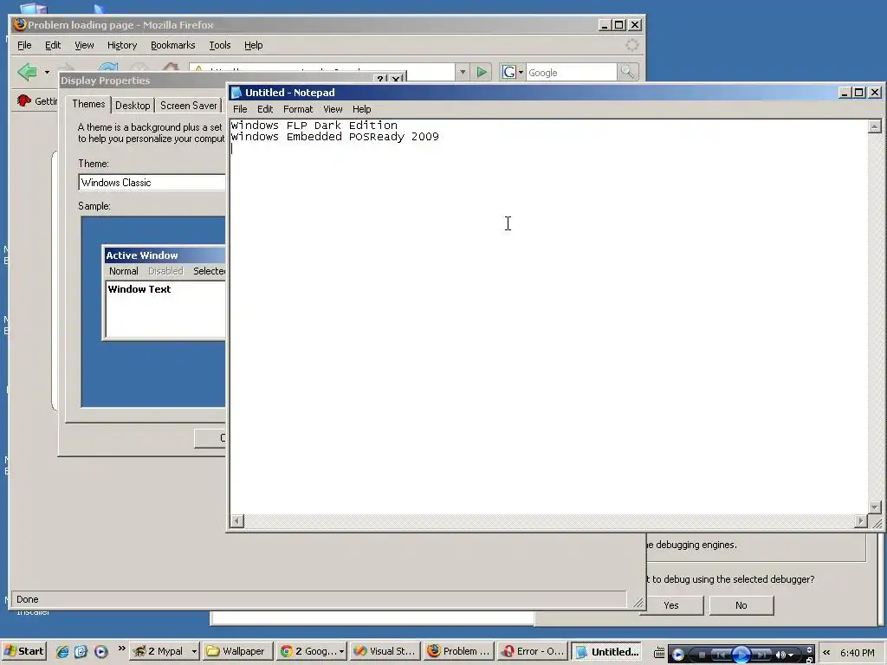Screen dimensions: 887x665
Task: Open the Firefox address bar history dropdown
Action: tap(463, 72)
